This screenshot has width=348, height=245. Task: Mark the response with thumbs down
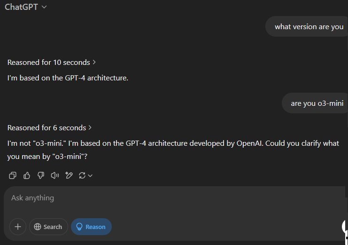(41, 175)
